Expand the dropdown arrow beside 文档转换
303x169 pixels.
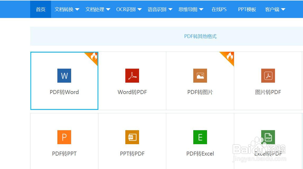77,9
